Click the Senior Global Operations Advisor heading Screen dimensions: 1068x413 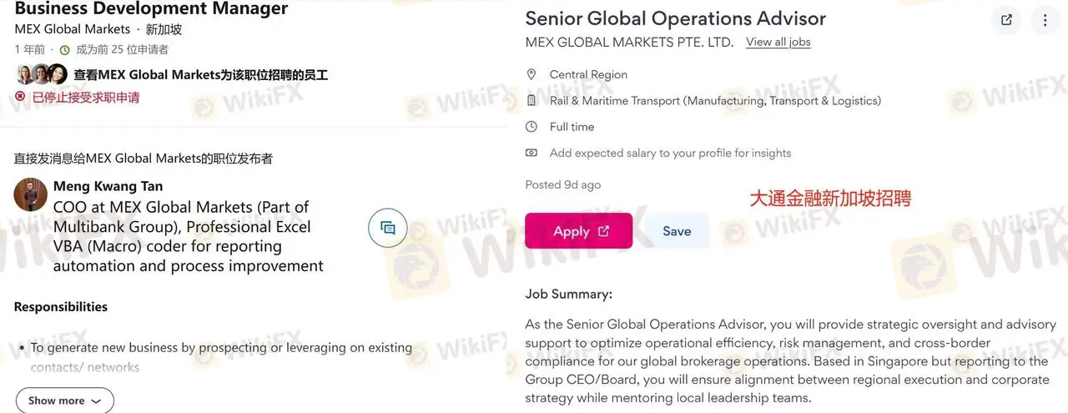coord(675,18)
